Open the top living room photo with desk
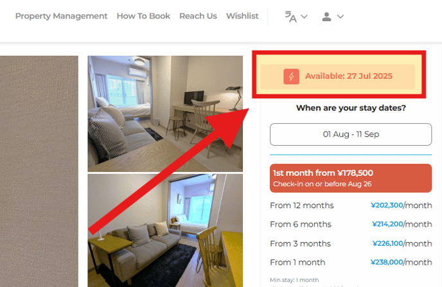Viewport: 442px width, 287px height. [x=165, y=114]
